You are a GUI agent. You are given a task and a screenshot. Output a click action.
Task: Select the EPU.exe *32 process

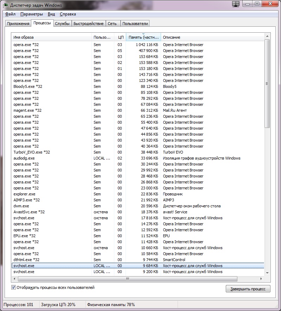pyautogui.click(x=138, y=236)
